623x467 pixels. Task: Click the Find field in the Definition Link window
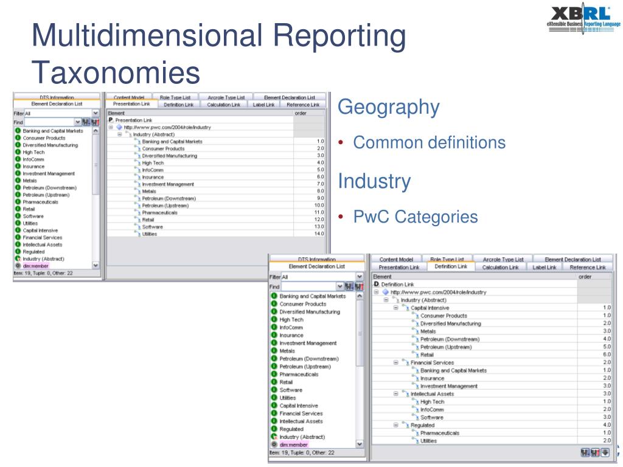point(308,287)
